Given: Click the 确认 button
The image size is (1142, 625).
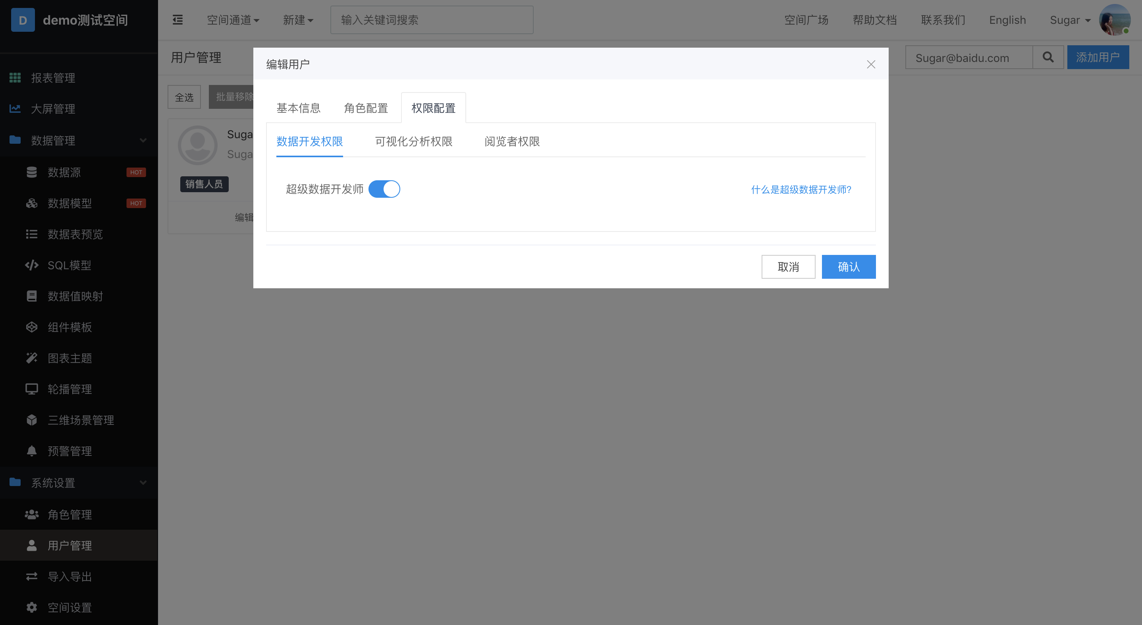Looking at the screenshot, I should tap(848, 267).
